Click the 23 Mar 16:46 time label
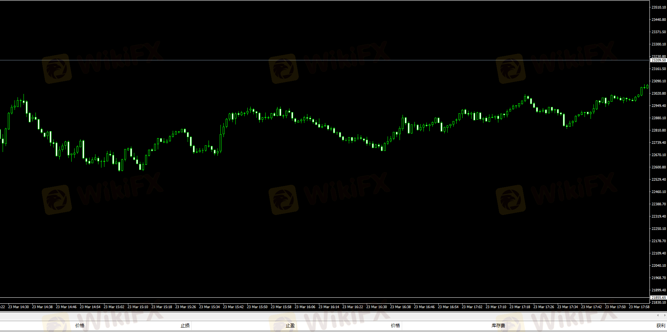 425,307
